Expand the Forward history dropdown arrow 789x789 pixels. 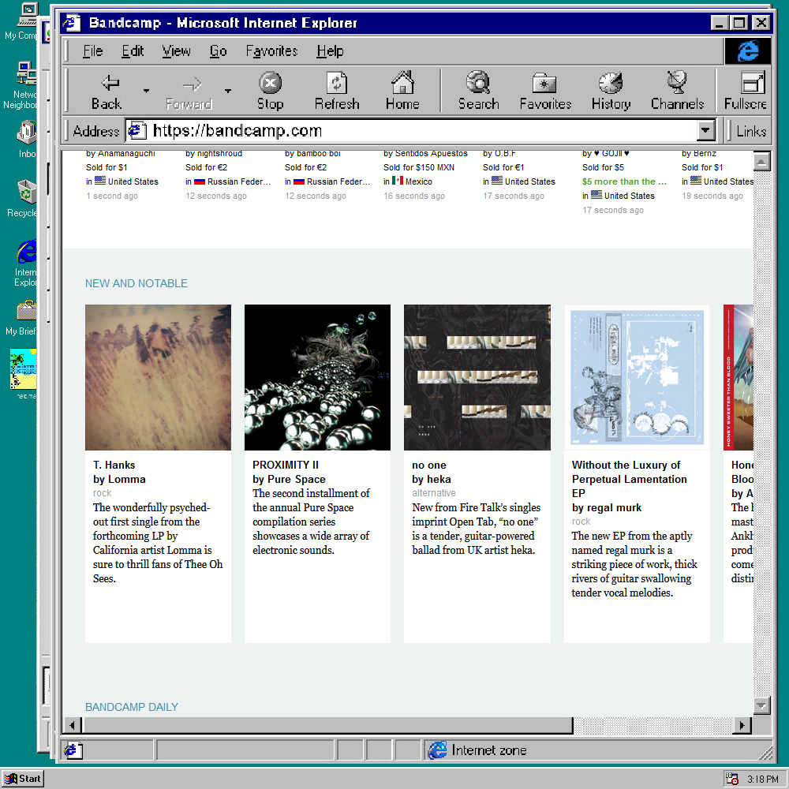[x=228, y=91]
